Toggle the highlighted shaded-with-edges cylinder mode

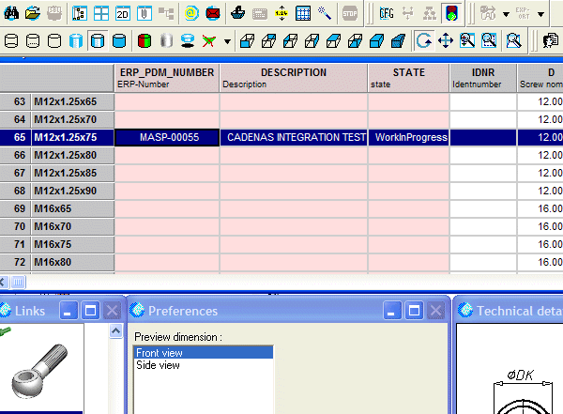click(98, 41)
